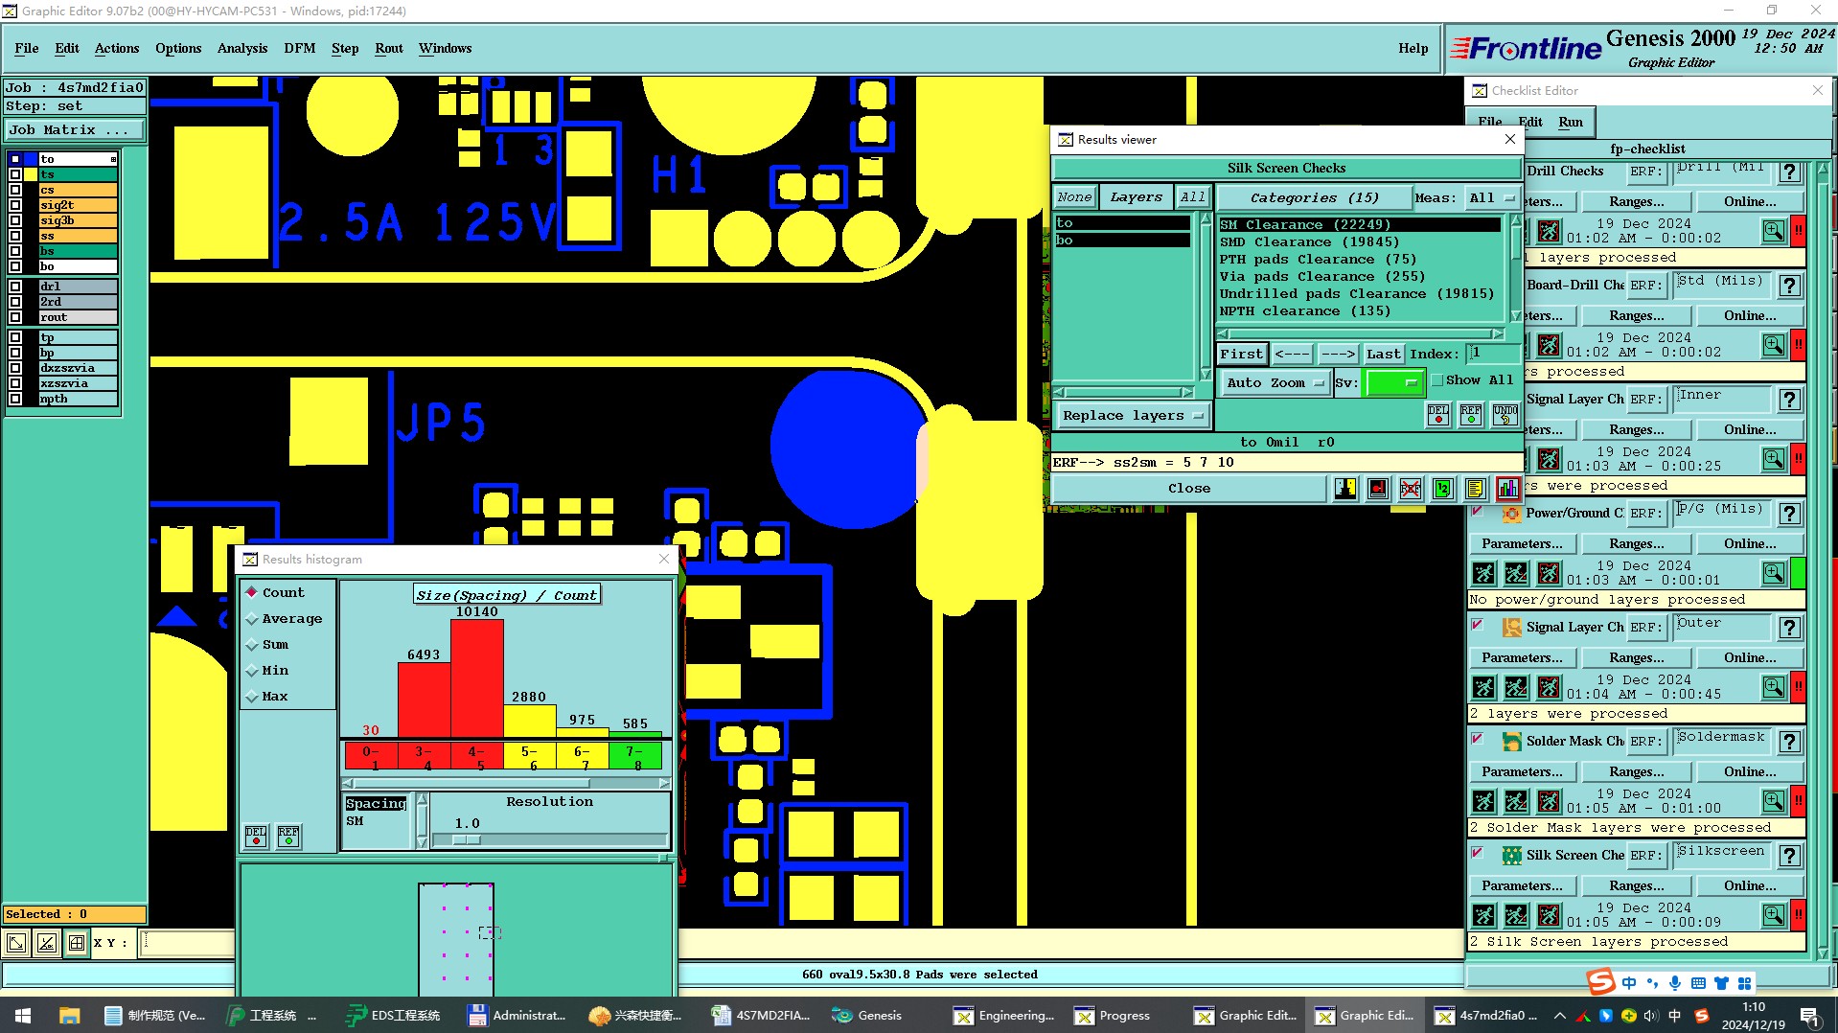
Task: Select SMD Clearance (19845) category
Action: coord(1309,242)
